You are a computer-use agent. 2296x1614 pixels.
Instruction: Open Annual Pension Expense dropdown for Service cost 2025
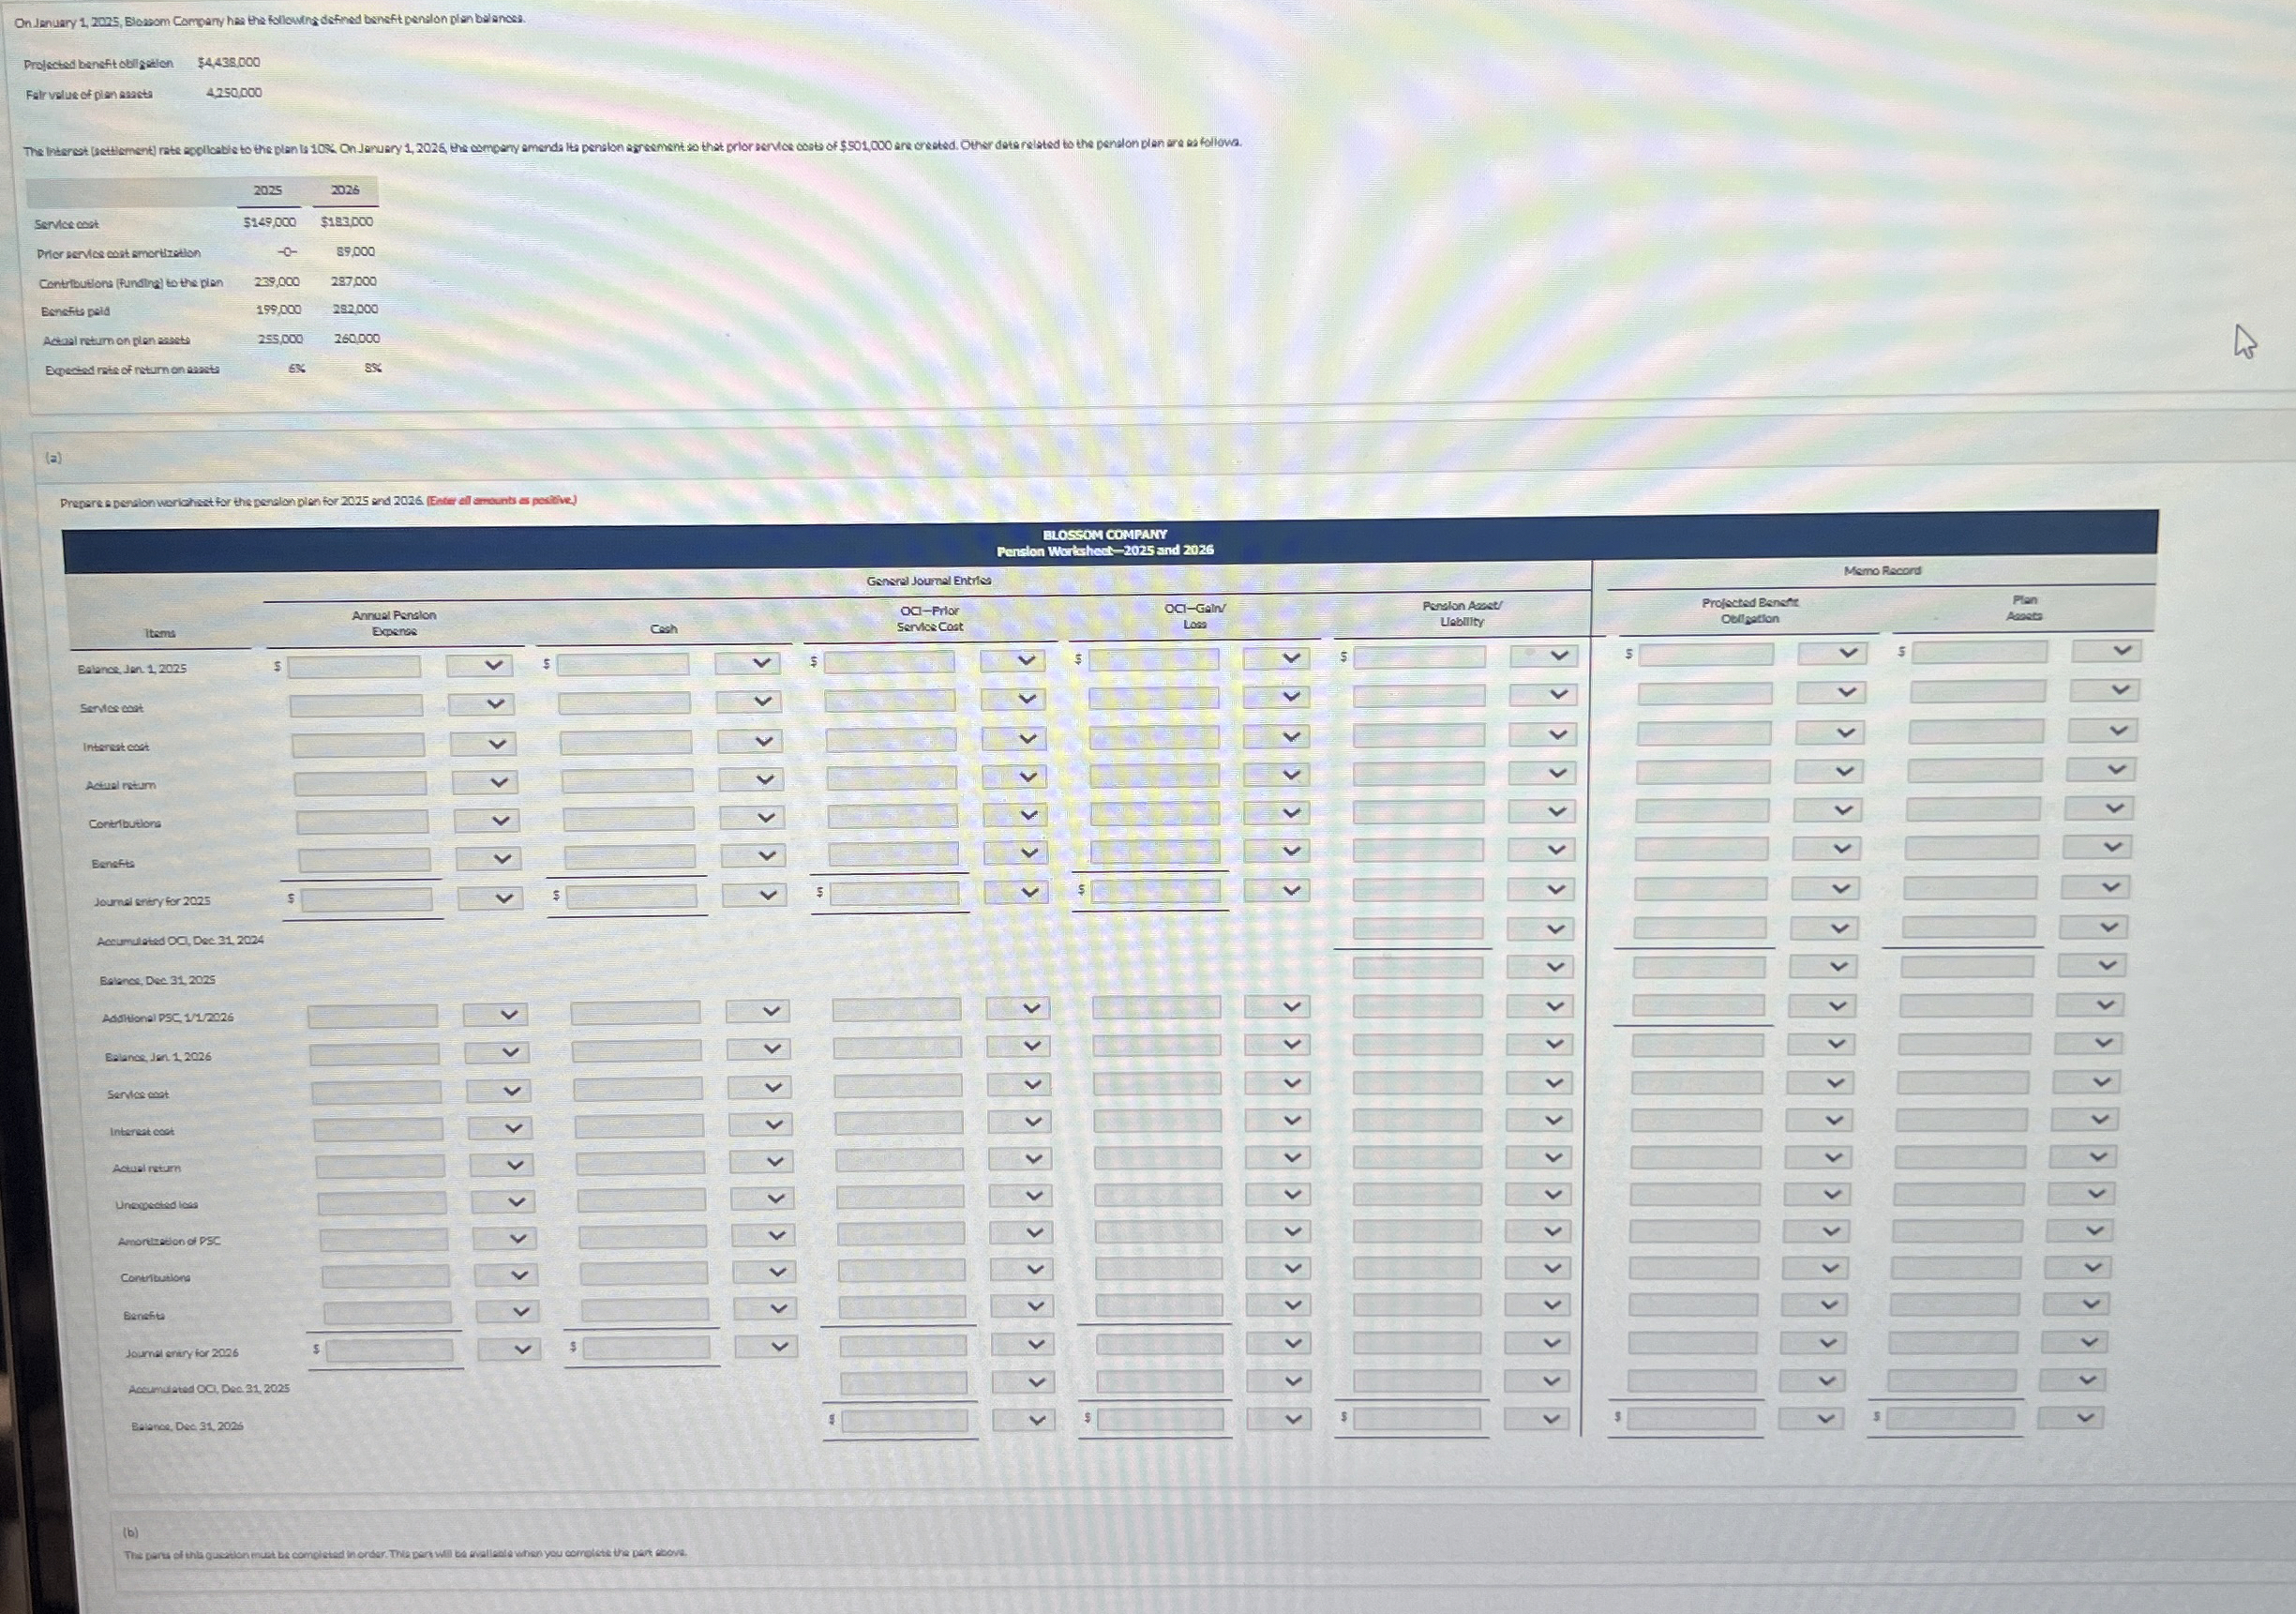(480, 704)
